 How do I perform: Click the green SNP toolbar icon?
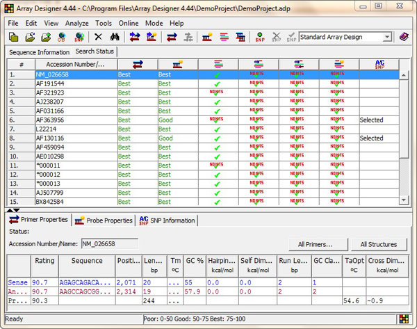coord(260,37)
